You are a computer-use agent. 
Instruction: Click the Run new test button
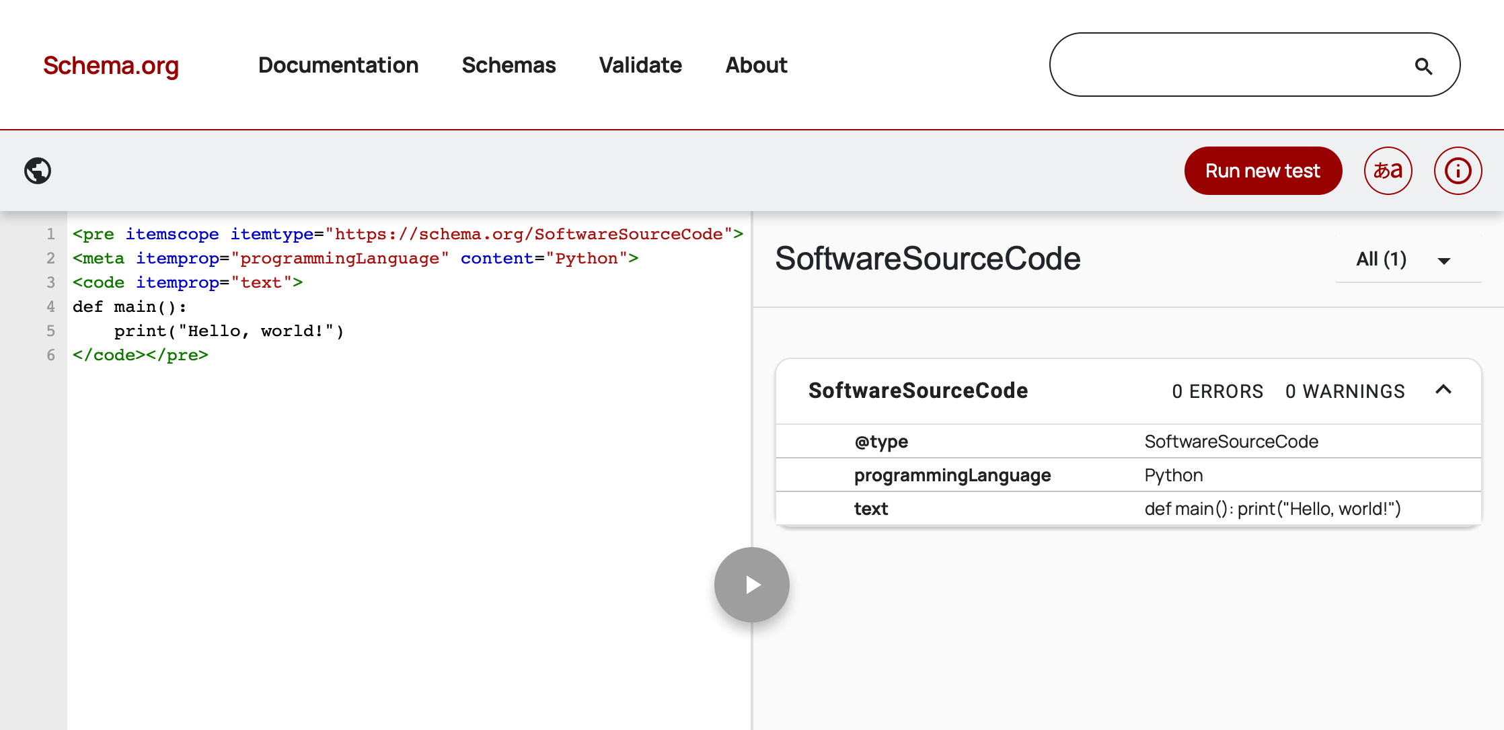(1263, 171)
